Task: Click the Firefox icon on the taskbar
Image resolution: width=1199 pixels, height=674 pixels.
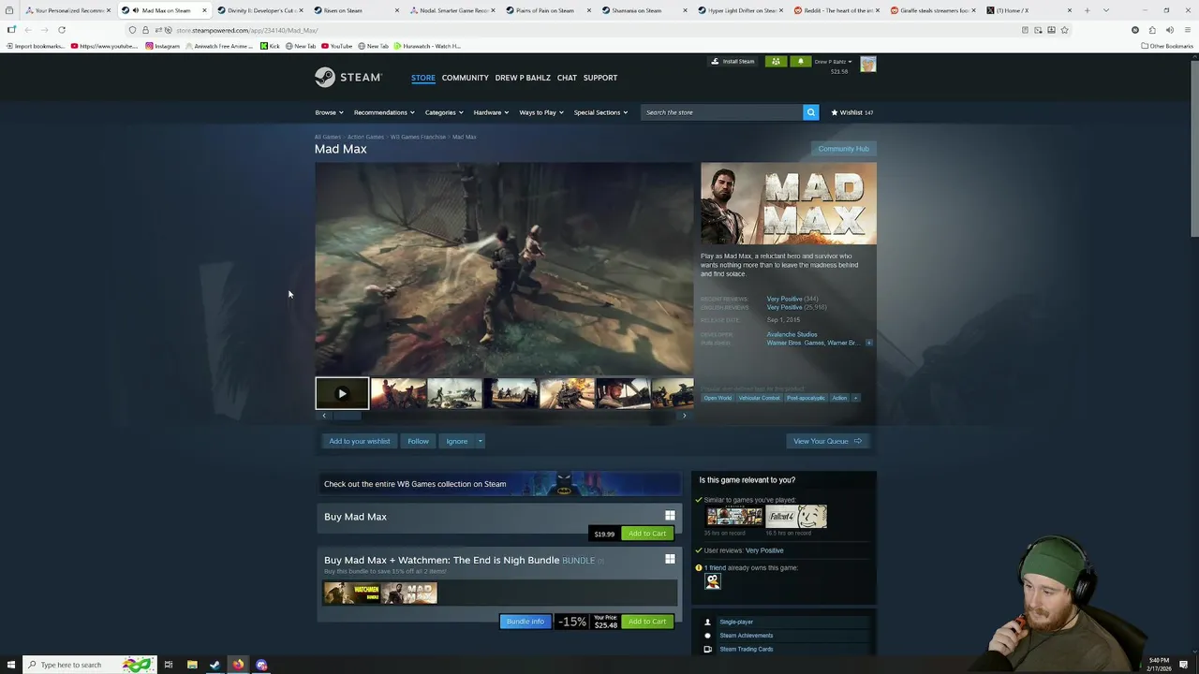Action: [238, 665]
